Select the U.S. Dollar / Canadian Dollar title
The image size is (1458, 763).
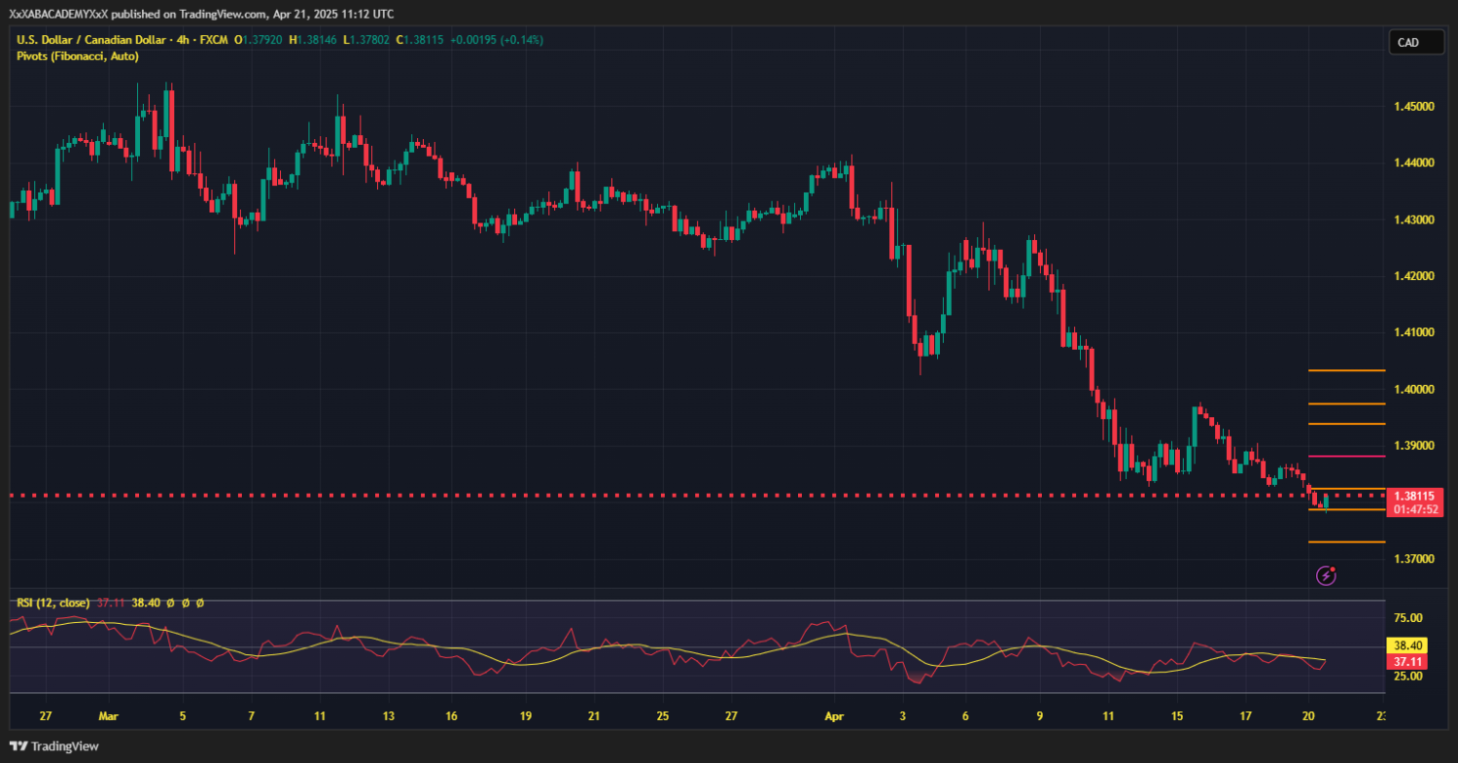click(91, 40)
